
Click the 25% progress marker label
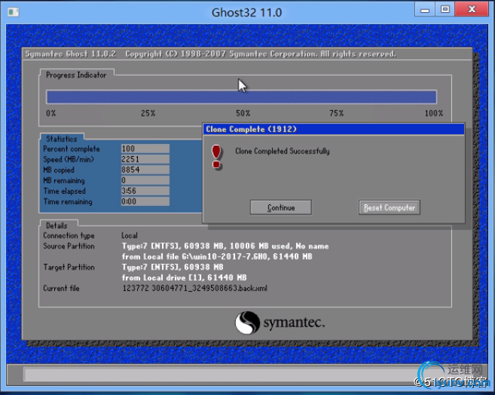click(x=148, y=113)
